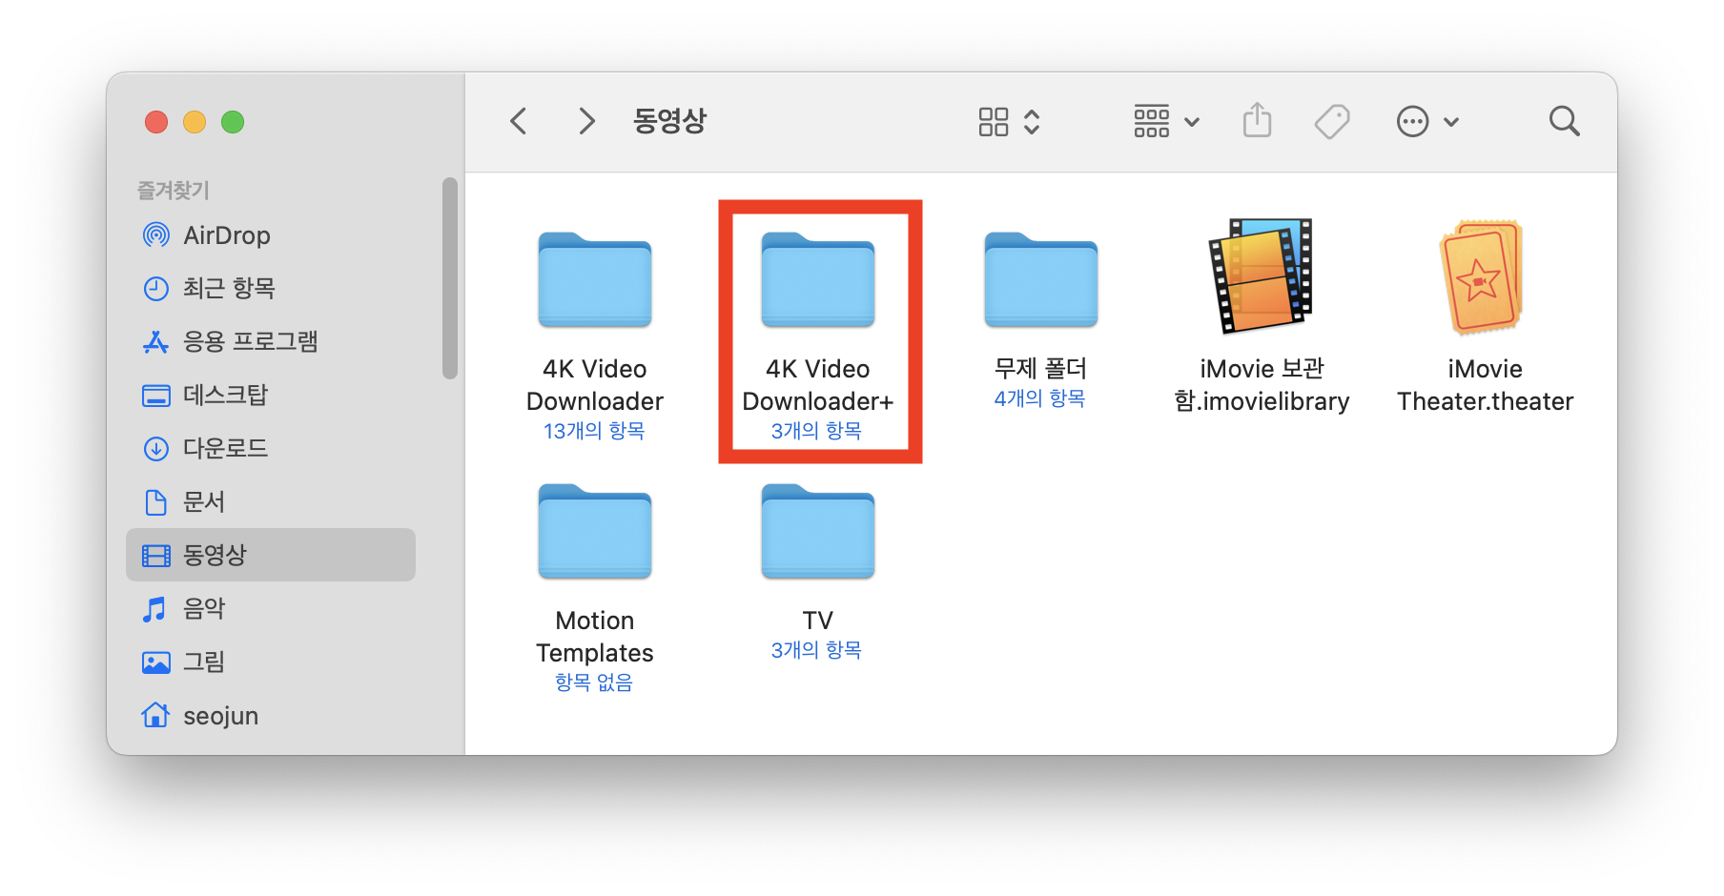Viewport: 1724px width, 896px height.
Task: Go back with the left chevron
Action: [x=519, y=121]
